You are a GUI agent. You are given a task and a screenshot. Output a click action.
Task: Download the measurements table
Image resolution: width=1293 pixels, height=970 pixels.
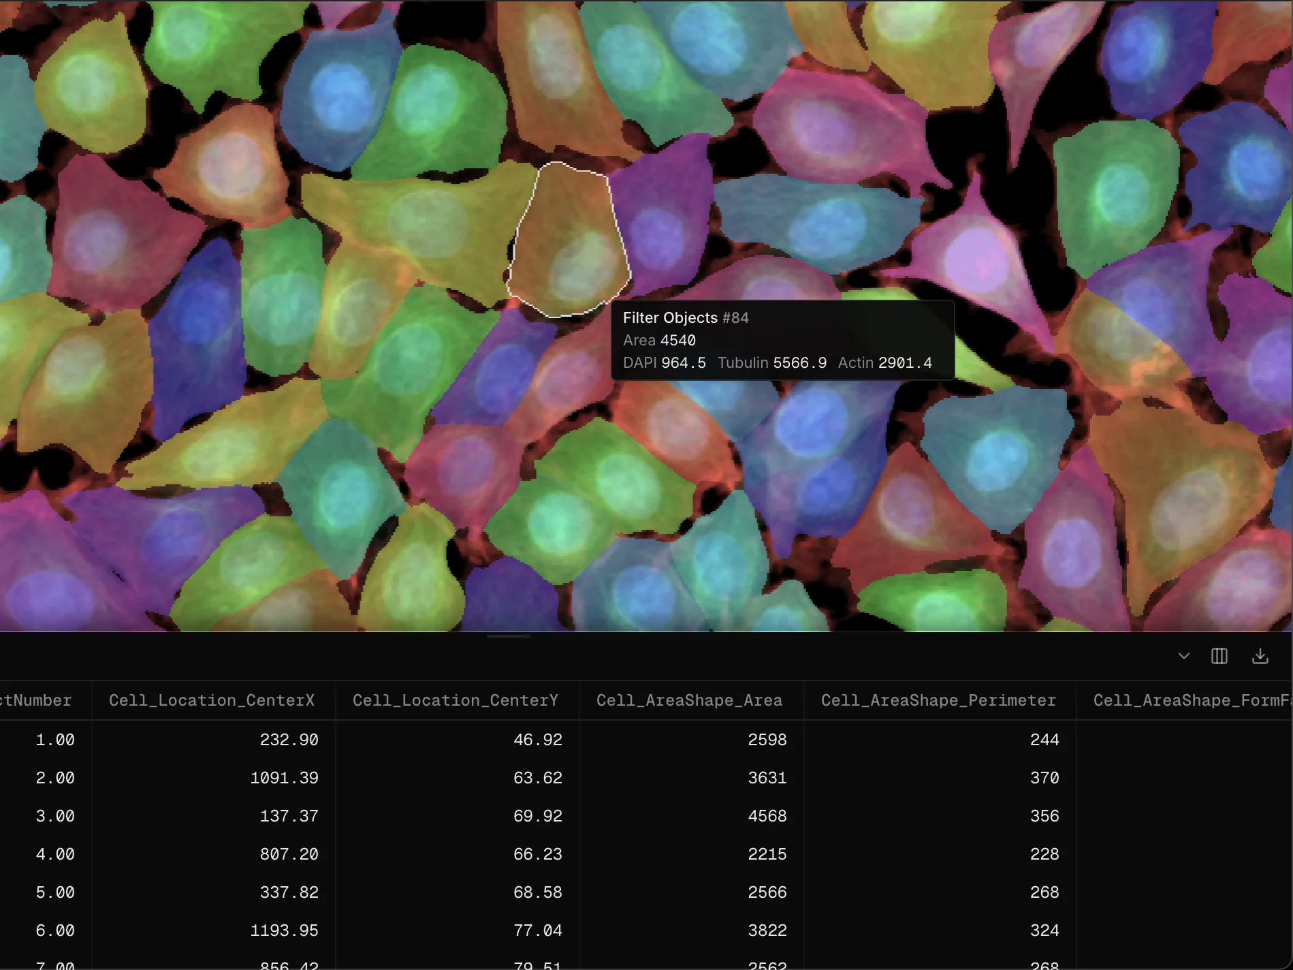[x=1260, y=656]
